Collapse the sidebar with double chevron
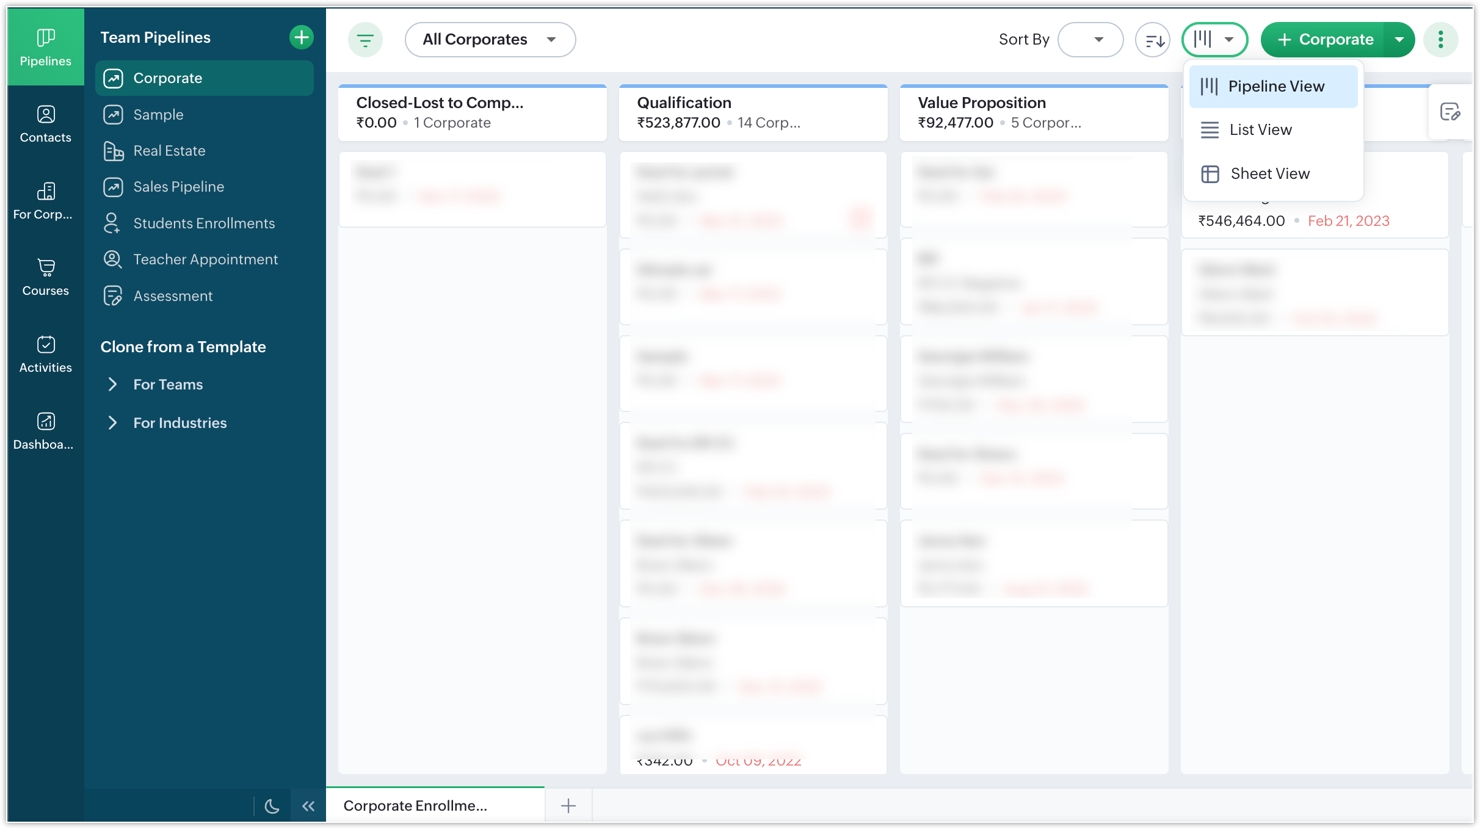The image size is (1480, 829). click(x=308, y=806)
